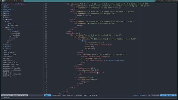Expand the types folder arrow
The image size is (178, 100).
point(4,47)
